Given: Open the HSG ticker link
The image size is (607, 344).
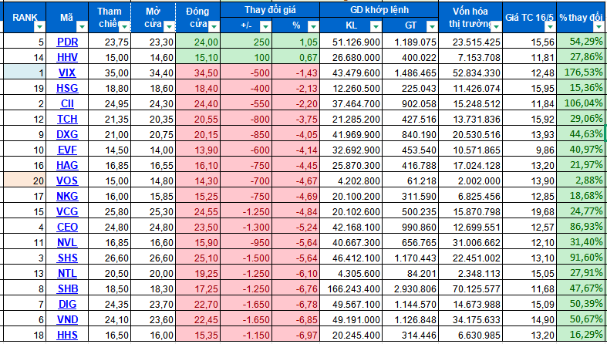Looking at the screenshot, I should click(67, 88).
